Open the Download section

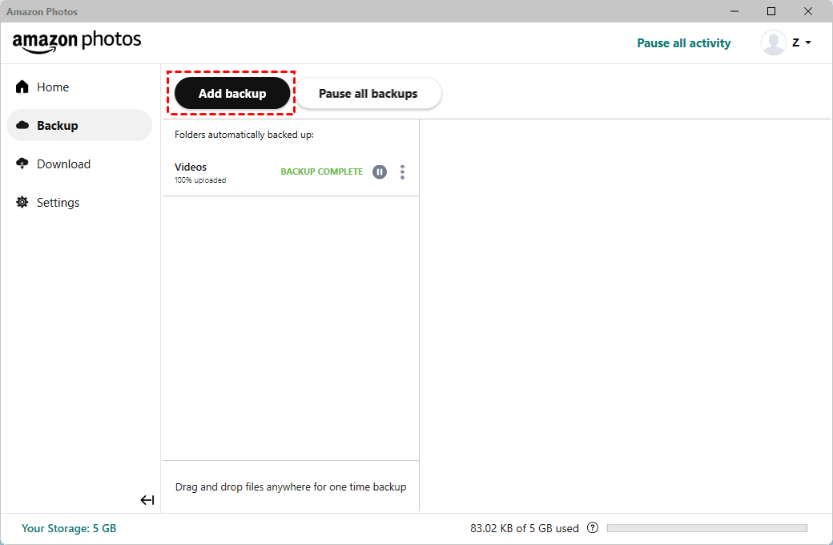coord(63,163)
